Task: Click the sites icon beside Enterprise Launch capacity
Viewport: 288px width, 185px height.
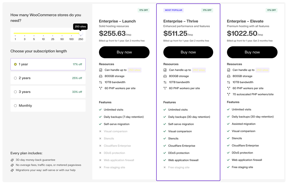Action: [x=101, y=70]
